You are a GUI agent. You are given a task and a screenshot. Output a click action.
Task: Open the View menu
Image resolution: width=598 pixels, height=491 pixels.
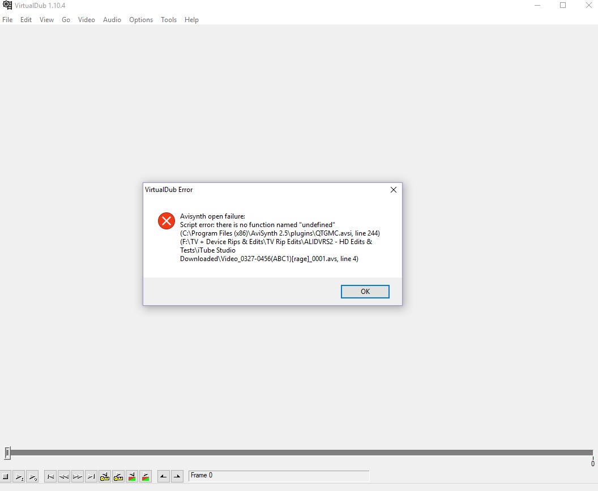[x=46, y=20]
